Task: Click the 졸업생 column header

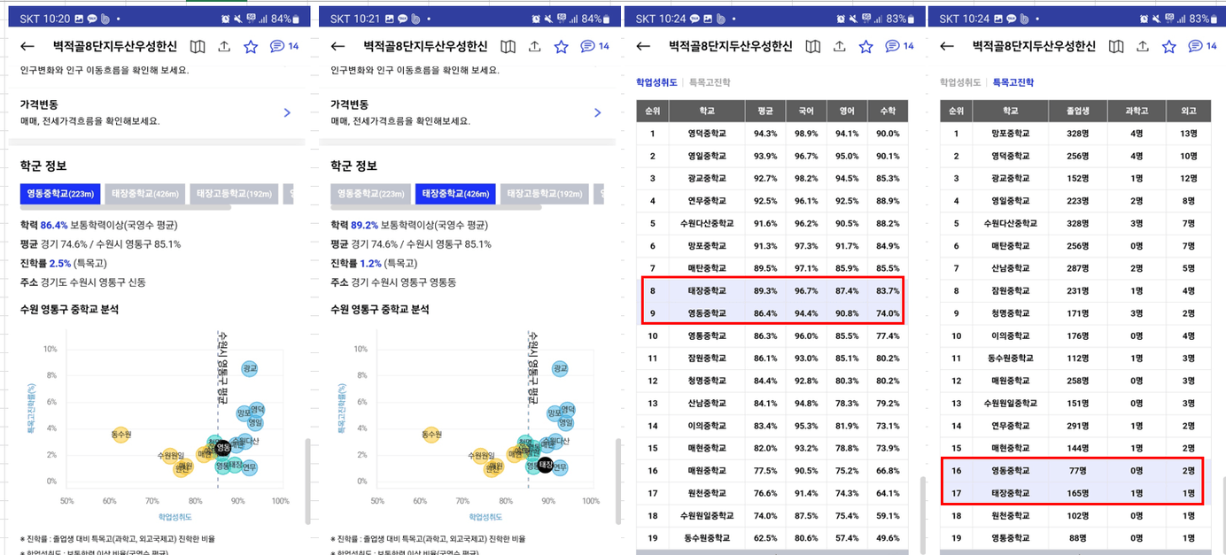Action: 1080,112
